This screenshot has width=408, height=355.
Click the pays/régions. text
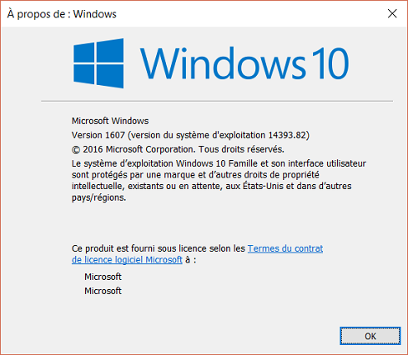tap(98, 197)
